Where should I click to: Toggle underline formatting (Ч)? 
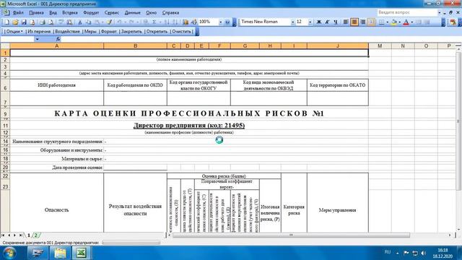(335, 22)
